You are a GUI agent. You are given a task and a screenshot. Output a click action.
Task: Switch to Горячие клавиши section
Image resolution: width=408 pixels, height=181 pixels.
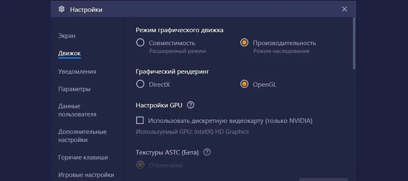click(83, 157)
